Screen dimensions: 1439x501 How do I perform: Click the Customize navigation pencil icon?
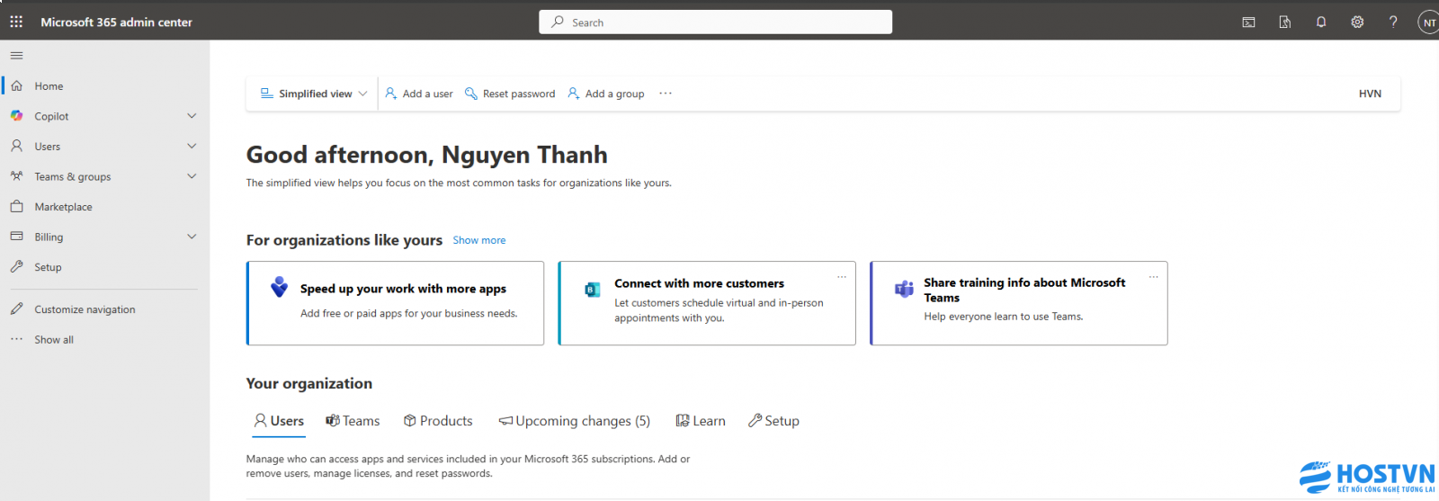(16, 309)
